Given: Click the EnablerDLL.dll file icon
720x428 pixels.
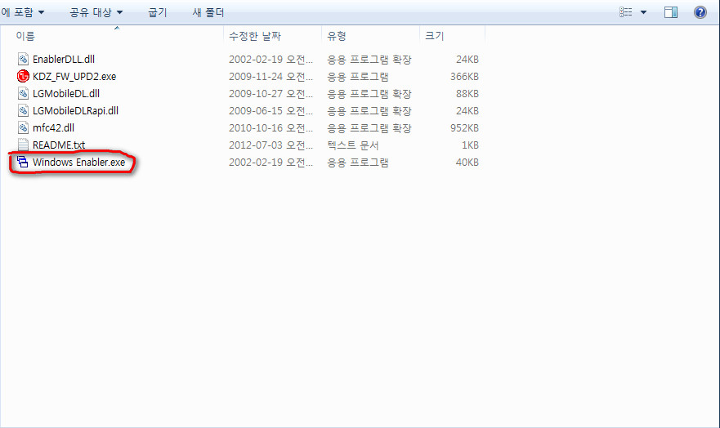Looking at the screenshot, I should click(23, 60).
